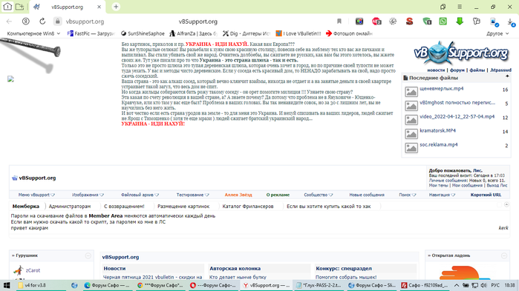This screenshot has height=291, width=519.
Task: Show browser downloads
Action: click(x=511, y=22)
